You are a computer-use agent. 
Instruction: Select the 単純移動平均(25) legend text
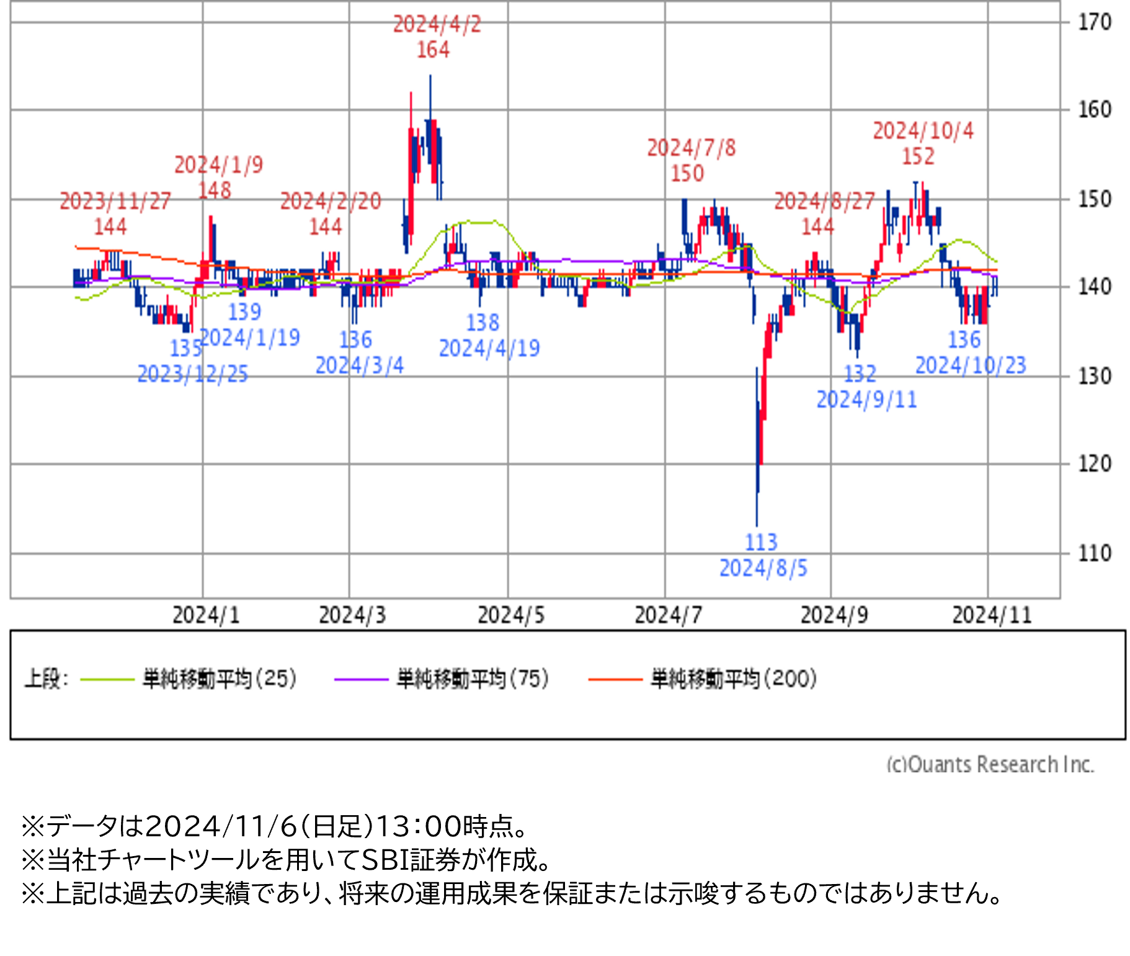220,679
